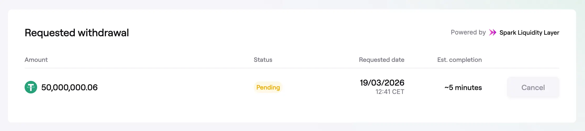Click the word 'withdrawal' in the heading
The width and height of the screenshot is (585, 131).
(x=103, y=33)
